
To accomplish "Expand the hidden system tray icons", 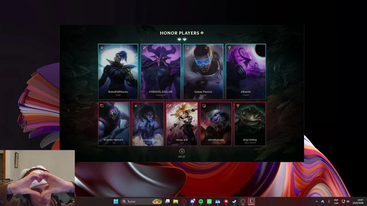I will (x=317, y=201).
